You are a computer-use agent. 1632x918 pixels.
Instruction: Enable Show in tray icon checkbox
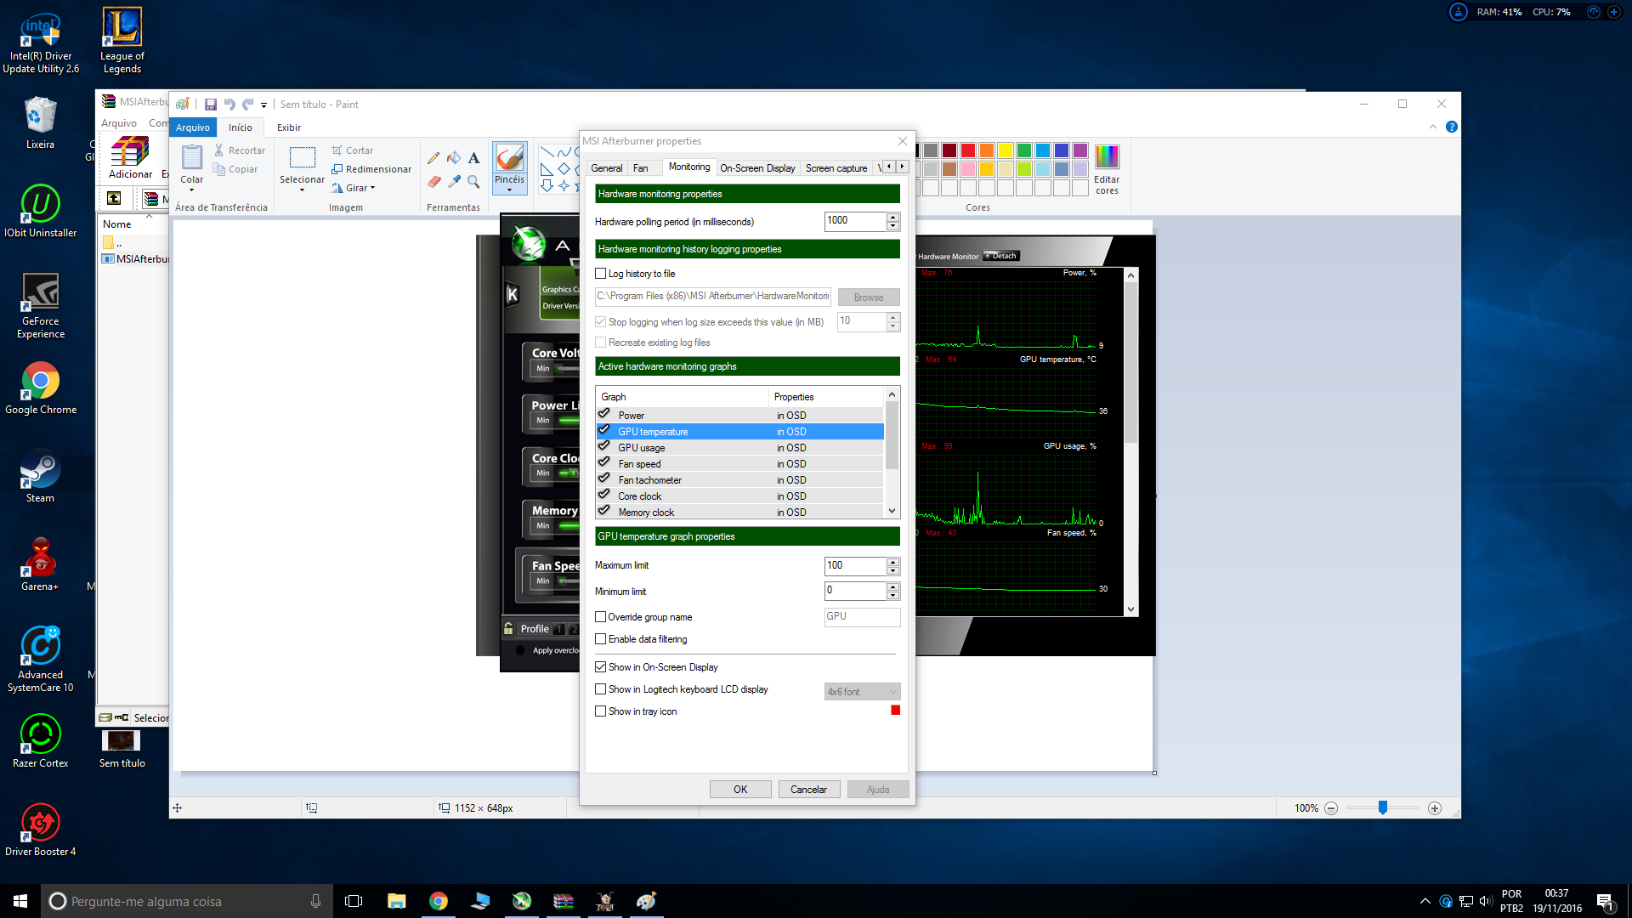pyautogui.click(x=601, y=711)
